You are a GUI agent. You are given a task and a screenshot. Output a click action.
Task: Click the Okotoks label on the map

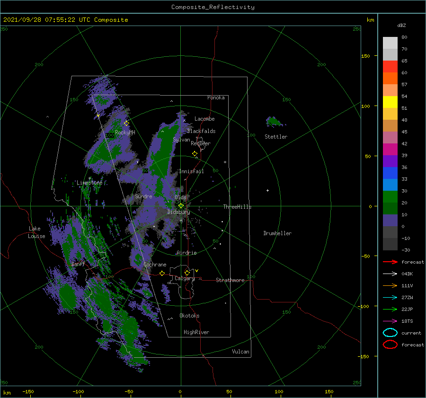click(x=189, y=316)
